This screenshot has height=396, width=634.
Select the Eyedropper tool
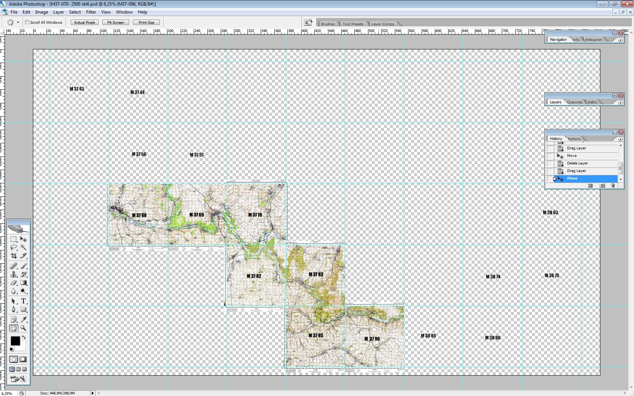(x=23, y=320)
